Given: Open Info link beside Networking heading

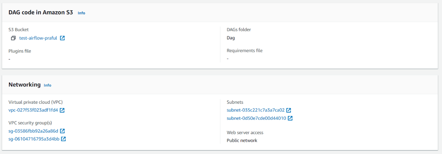Looking at the screenshot, I should click(47, 85).
